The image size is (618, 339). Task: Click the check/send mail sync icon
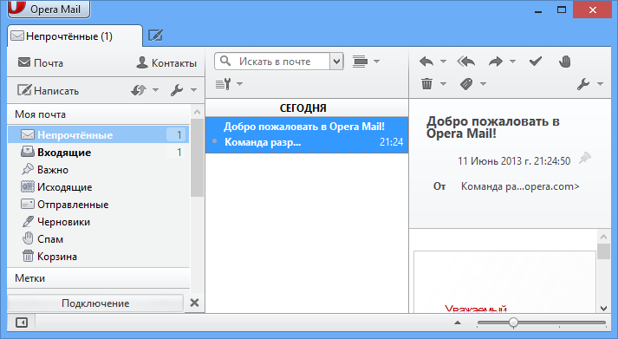click(139, 90)
